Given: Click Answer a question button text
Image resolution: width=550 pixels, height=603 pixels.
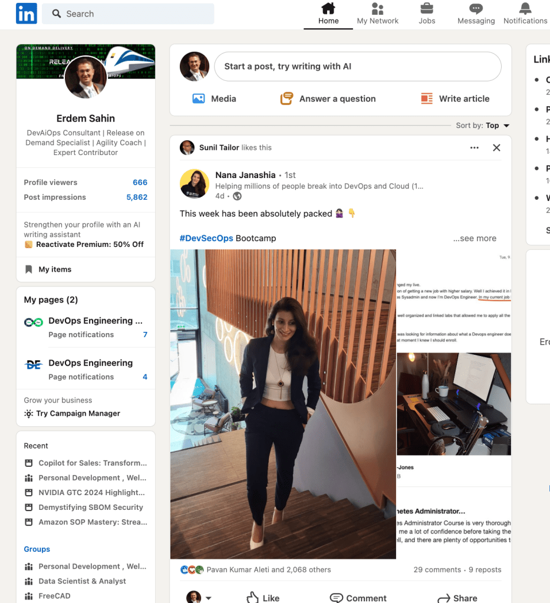Looking at the screenshot, I should pos(337,99).
